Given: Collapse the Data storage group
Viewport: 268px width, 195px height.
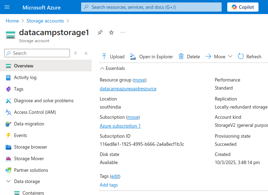Looking at the screenshot, I should click(8, 181).
